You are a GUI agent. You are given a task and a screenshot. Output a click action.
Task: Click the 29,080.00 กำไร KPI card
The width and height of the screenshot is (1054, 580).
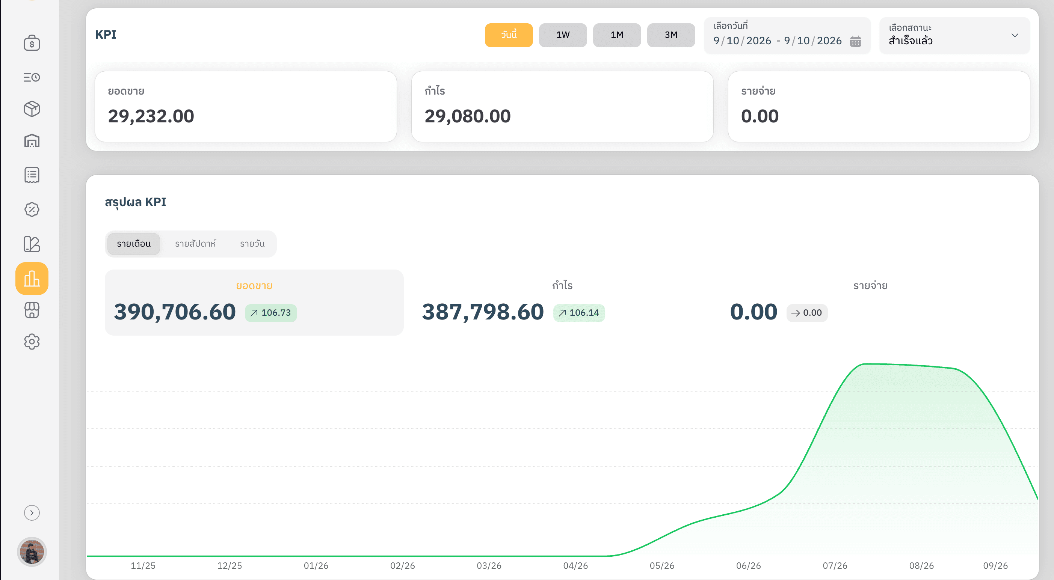tap(562, 107)
